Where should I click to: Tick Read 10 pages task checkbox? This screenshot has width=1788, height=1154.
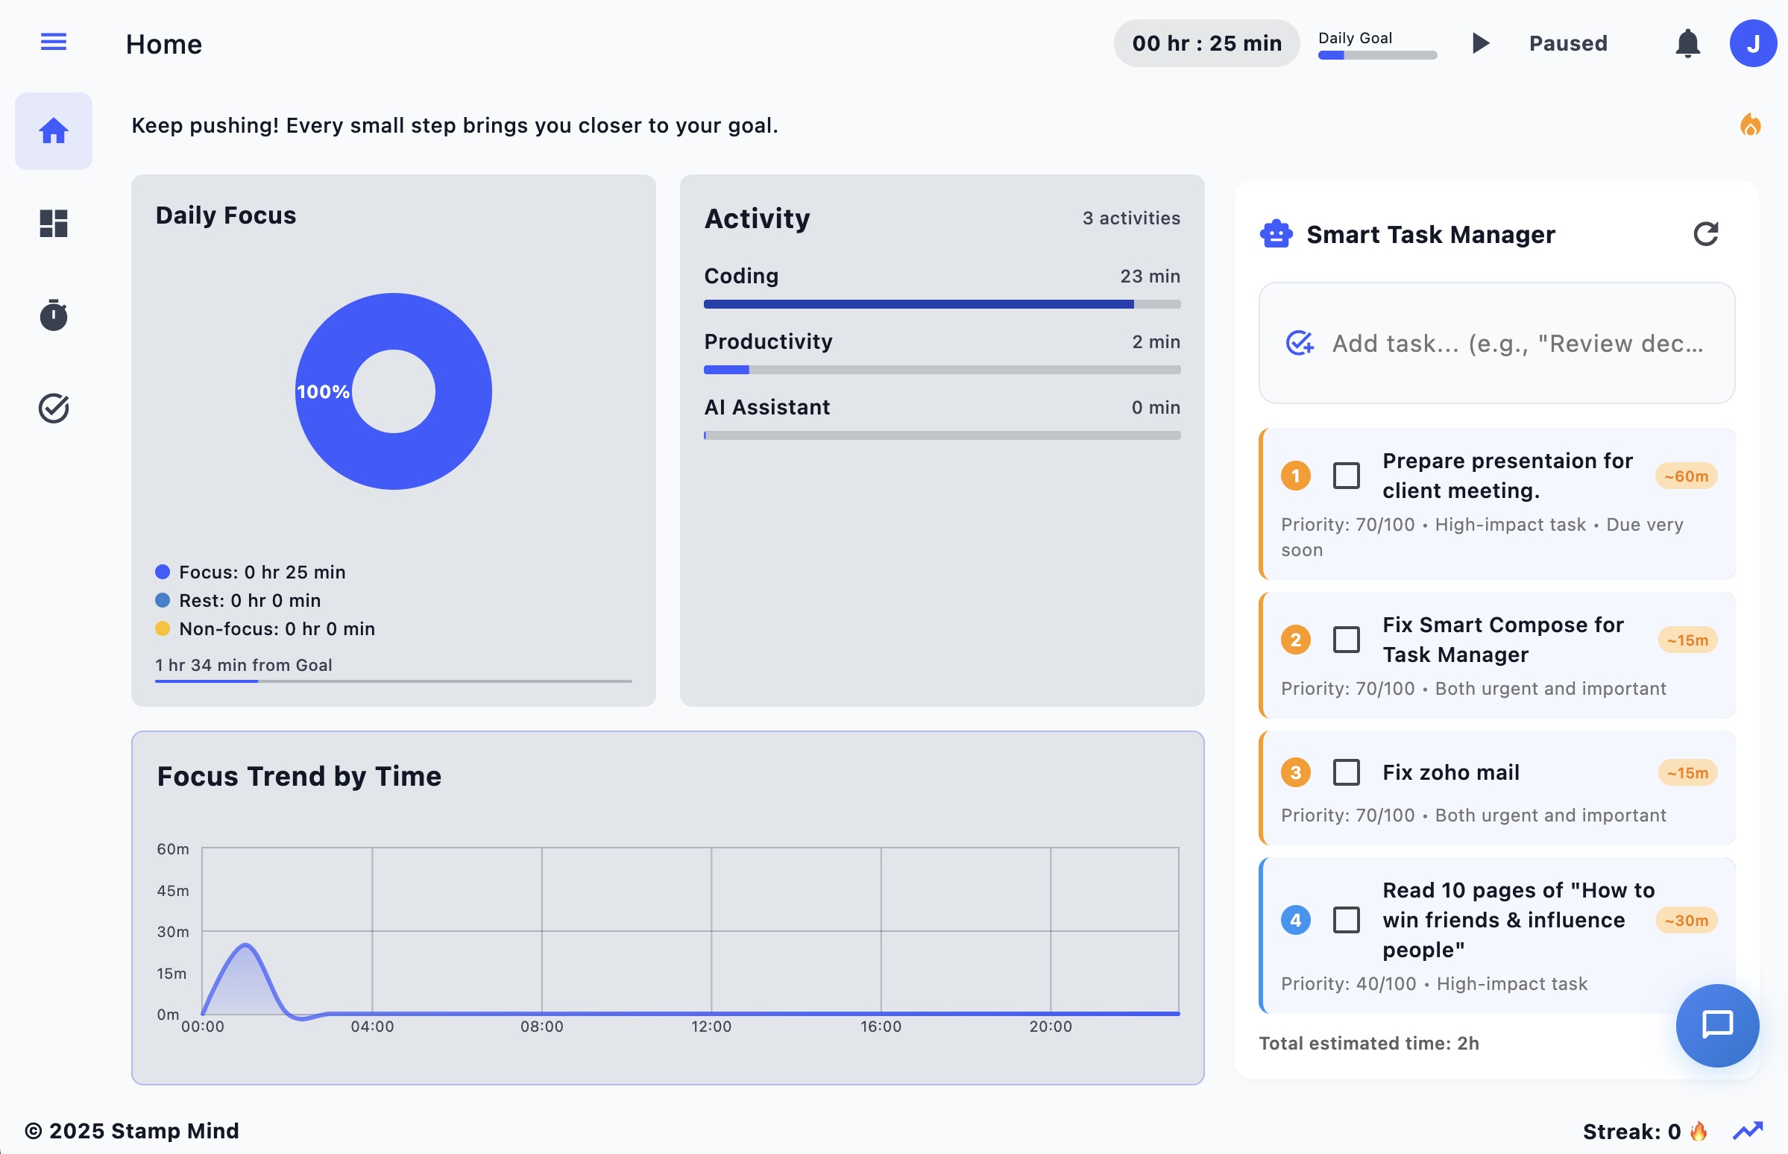click(x=1346, y=920)
